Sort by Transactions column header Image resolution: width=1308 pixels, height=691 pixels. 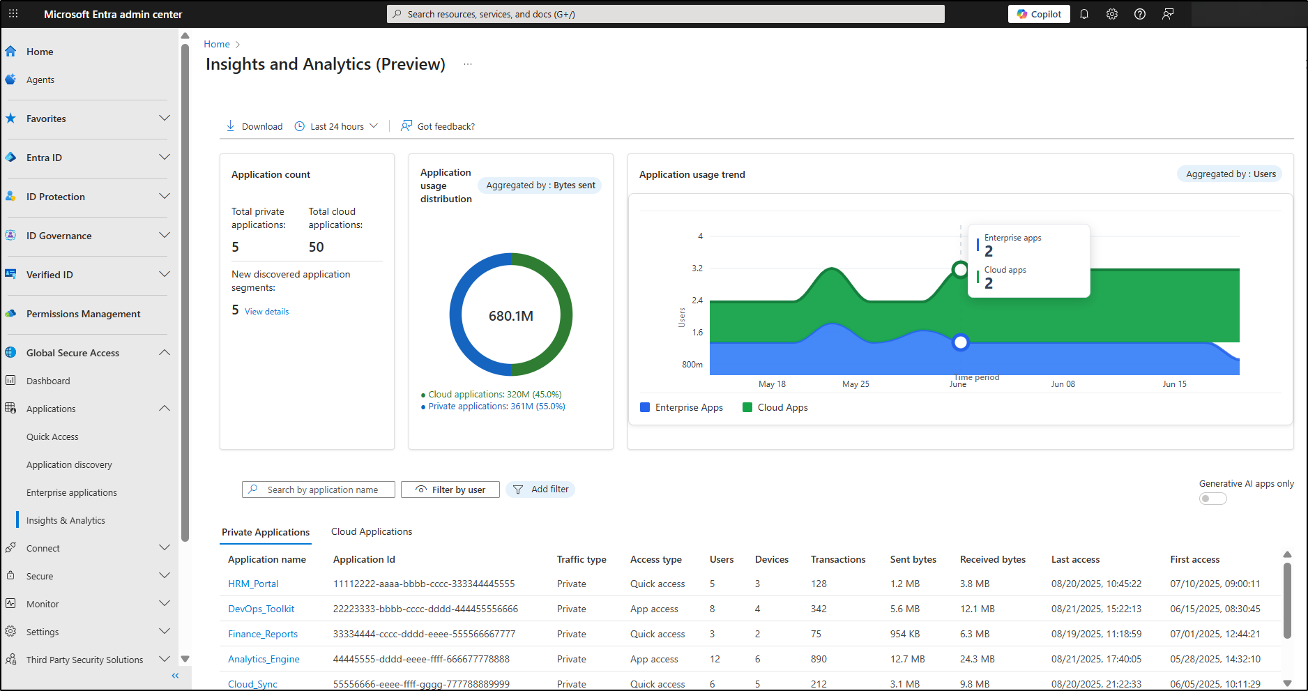click(x=838, y=559)
